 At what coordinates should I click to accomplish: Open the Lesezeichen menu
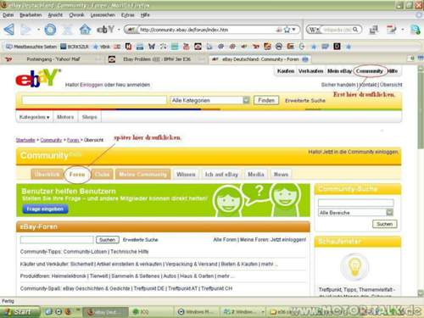click(103, 14)
